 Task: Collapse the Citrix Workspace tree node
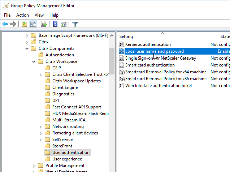pyautogui.click(x=34, y=61)
